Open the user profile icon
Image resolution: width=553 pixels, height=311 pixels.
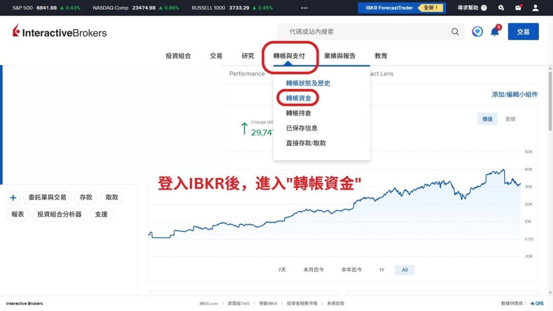[535, 8]
